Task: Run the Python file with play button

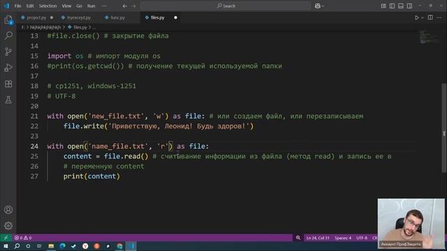Action: pyautogui.click(x=417, y=17)
